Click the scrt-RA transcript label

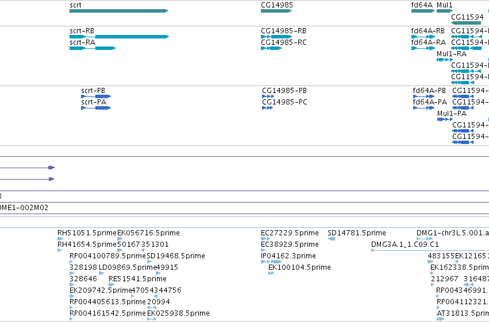[82, 42]
